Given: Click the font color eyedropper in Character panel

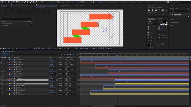Looking at the screenshot, I should [161, 21].
